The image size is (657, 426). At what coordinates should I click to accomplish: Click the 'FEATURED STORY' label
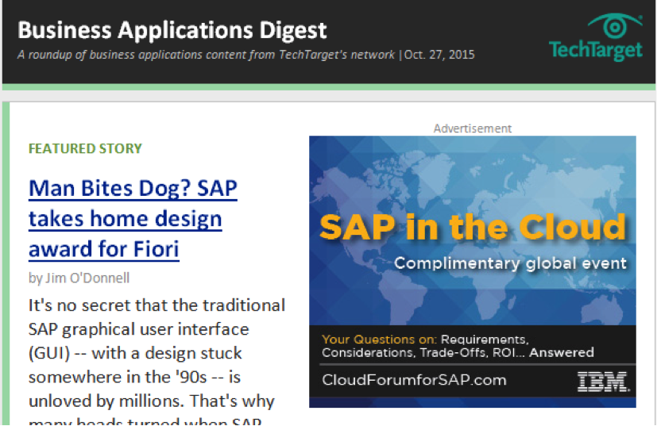[85, 148]
